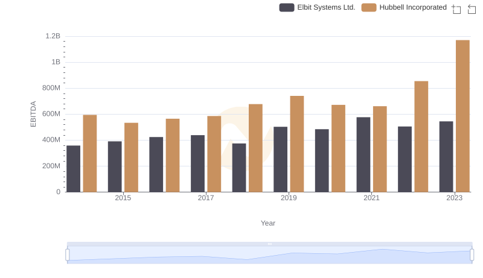483x278 pixels.
Task: Click the 2021 x-axis label
Action: click(x=371, y=198)
